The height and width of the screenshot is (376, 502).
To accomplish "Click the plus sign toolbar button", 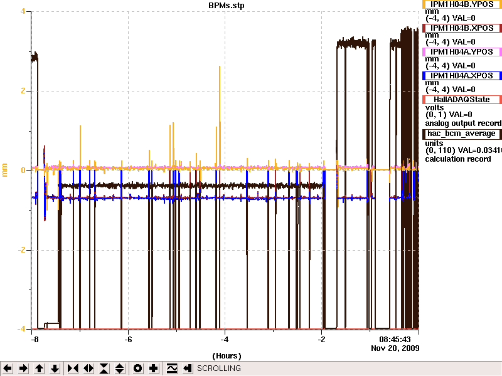I will tap(153, 368).
